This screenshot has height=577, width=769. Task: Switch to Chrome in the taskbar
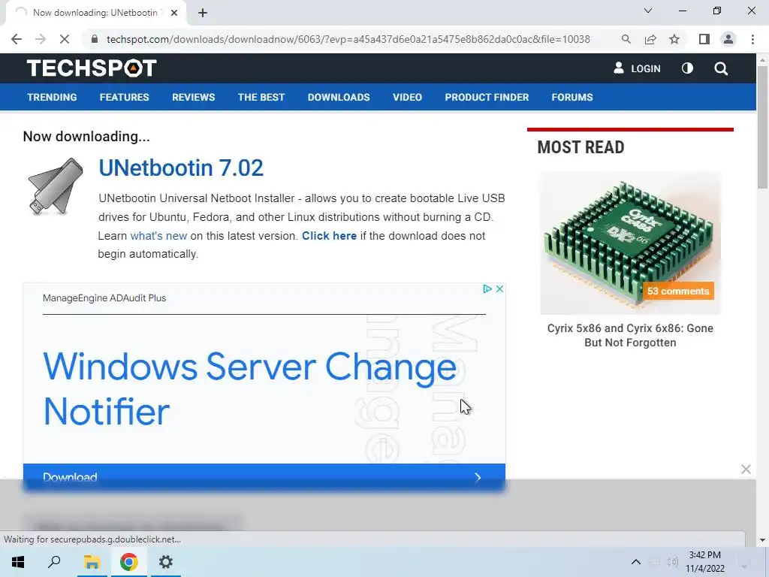(x=128, y=562)
